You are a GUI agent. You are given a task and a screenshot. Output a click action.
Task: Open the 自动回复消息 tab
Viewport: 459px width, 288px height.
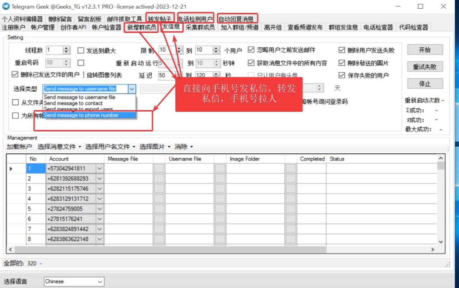pos(236,19)
